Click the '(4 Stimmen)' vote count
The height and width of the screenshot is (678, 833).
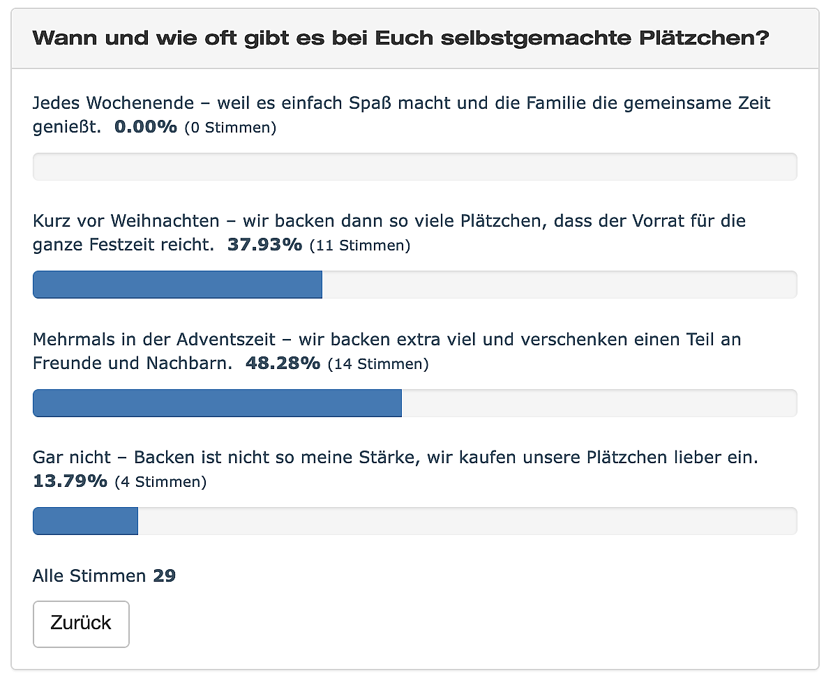[160, 482]
